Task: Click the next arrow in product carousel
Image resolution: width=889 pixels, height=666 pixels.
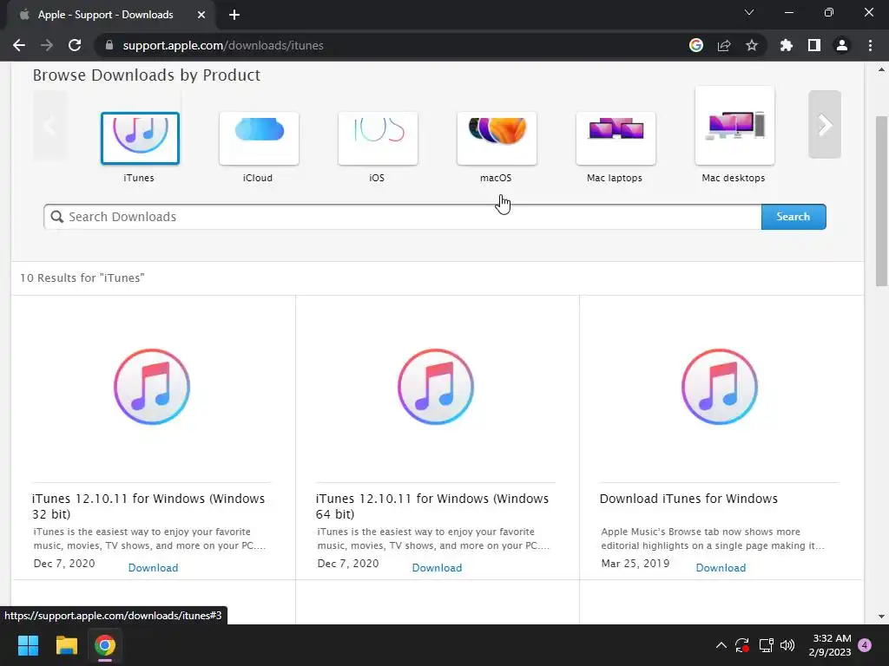Action: point(825,125)
